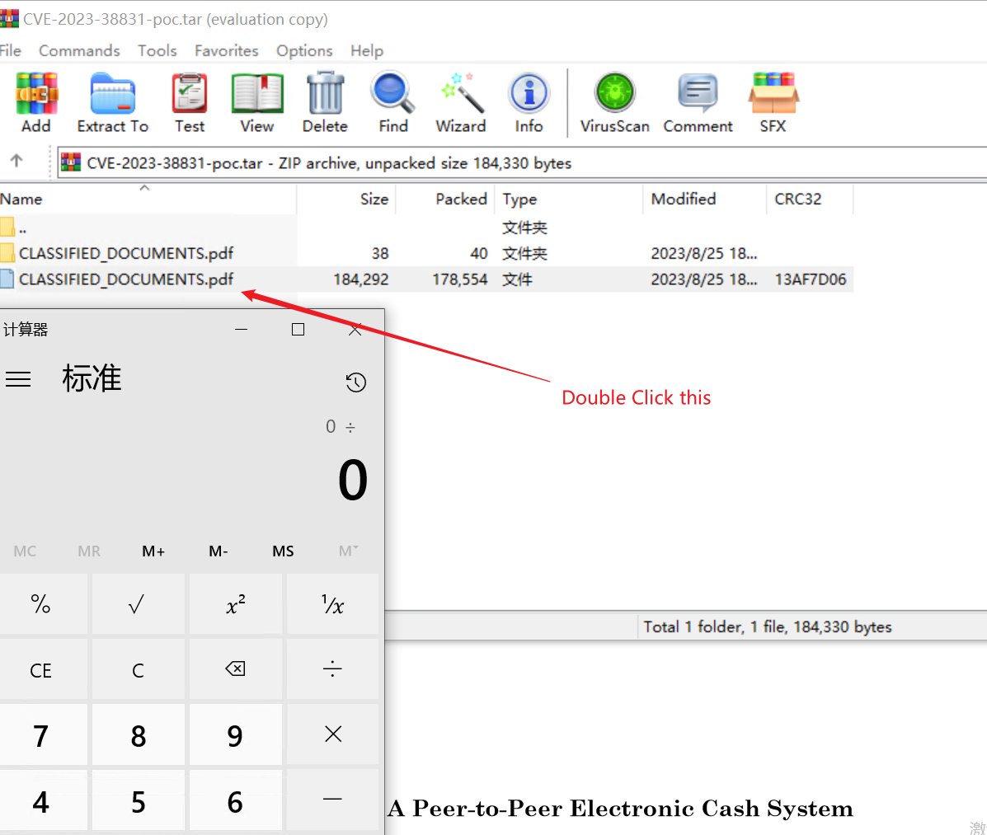Open the Commands menu
Image resolution: width=987 pixels, height=835 pixels.
(79, 50)
